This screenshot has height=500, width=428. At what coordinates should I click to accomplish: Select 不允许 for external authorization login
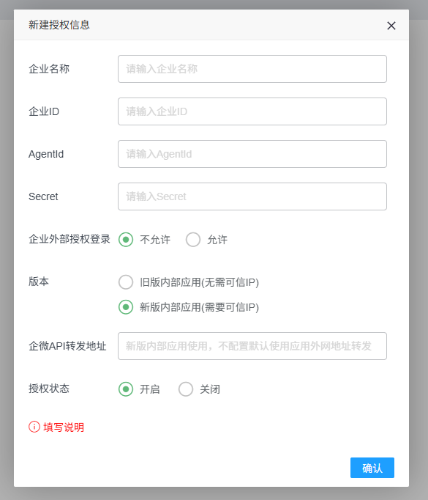point(126,240)
